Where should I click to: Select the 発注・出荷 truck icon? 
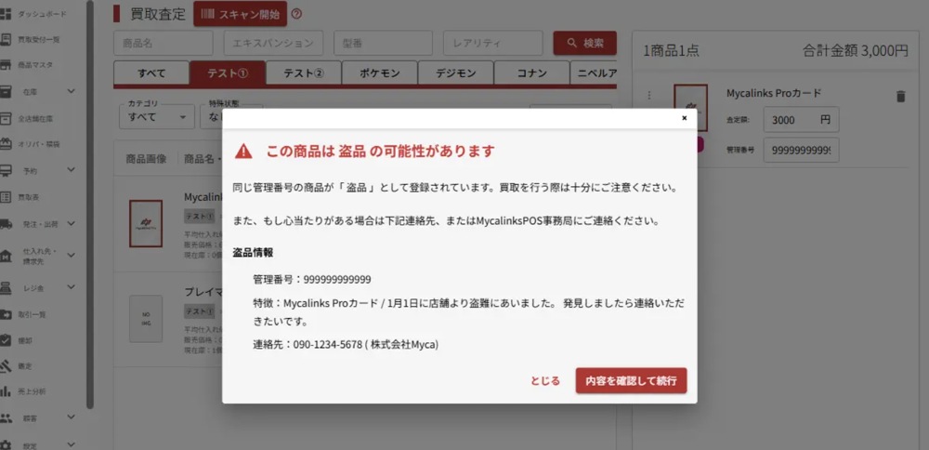coord(6,223)
